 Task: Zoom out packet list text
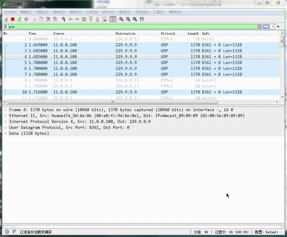128,19
